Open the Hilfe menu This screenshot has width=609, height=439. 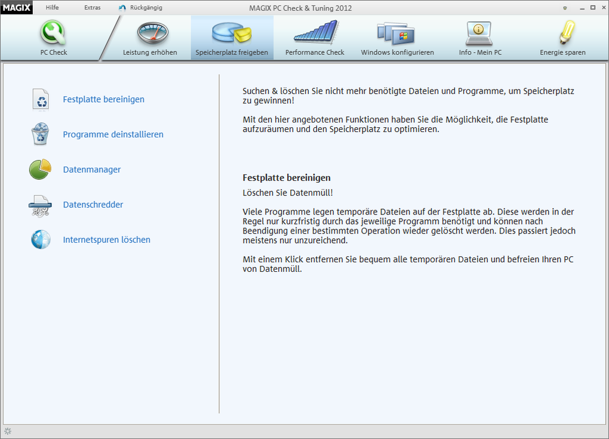[x=52, y=7]
